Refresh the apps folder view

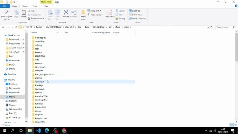[212, 27]
